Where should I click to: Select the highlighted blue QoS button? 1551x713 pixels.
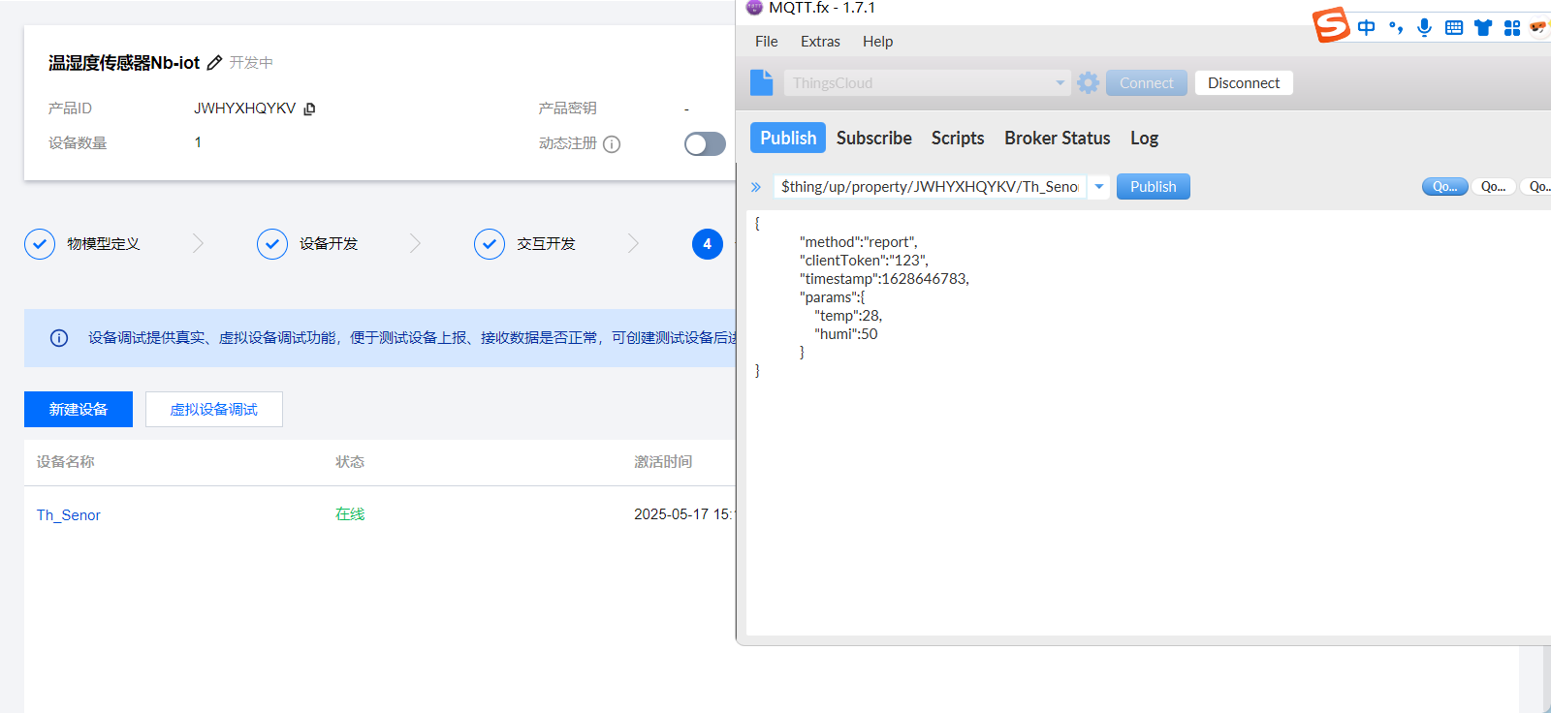pos(1444,187)
